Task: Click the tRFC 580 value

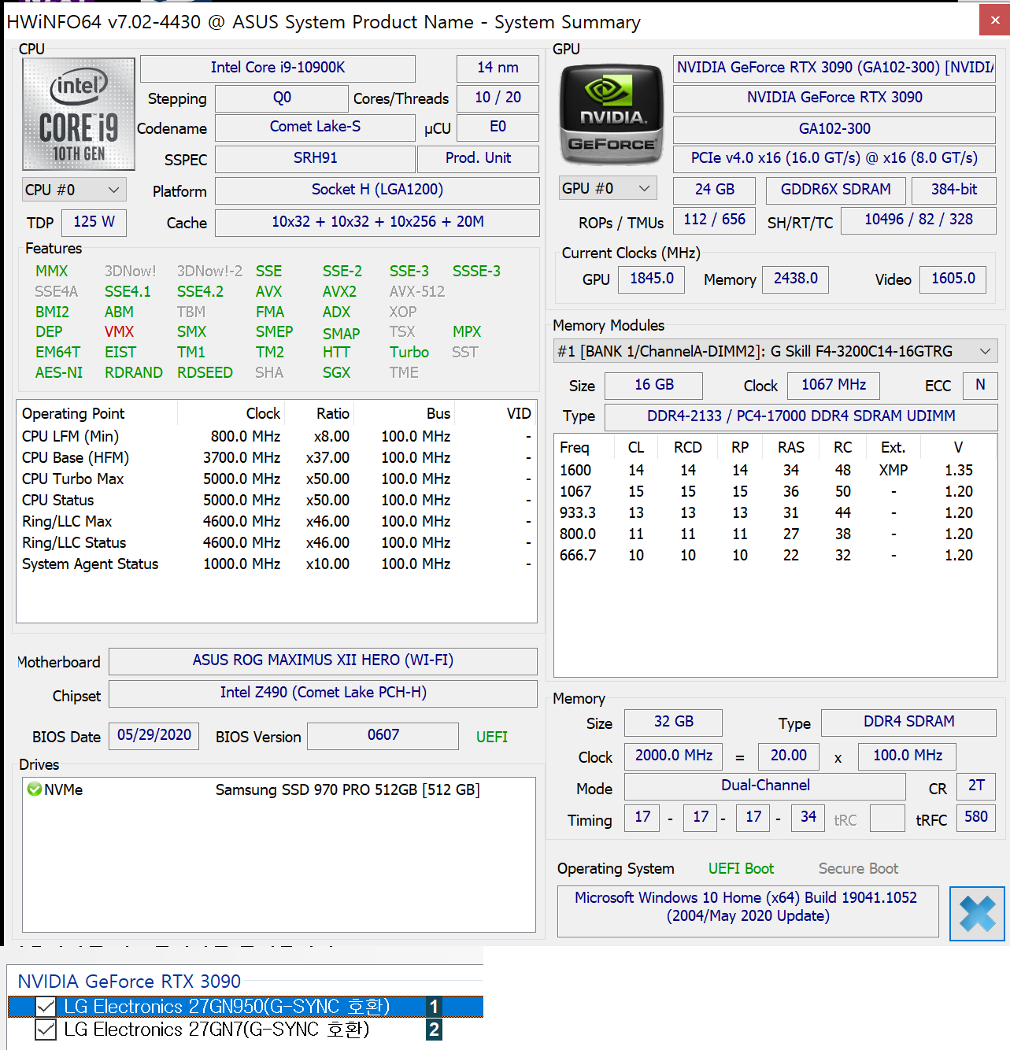Action: tap(976, 817)
